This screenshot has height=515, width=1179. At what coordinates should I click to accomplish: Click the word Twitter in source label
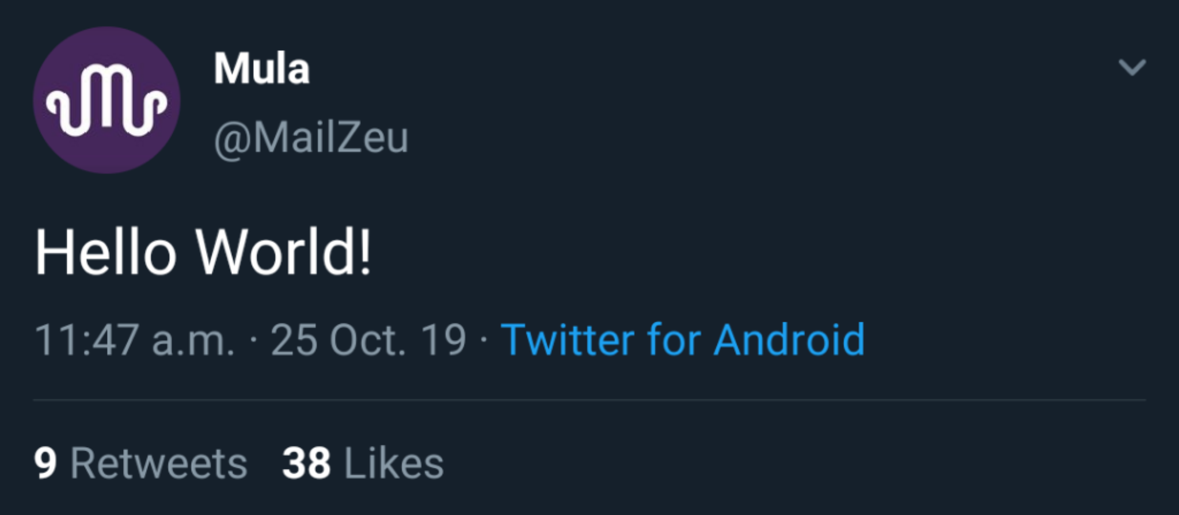pos(567,340)
